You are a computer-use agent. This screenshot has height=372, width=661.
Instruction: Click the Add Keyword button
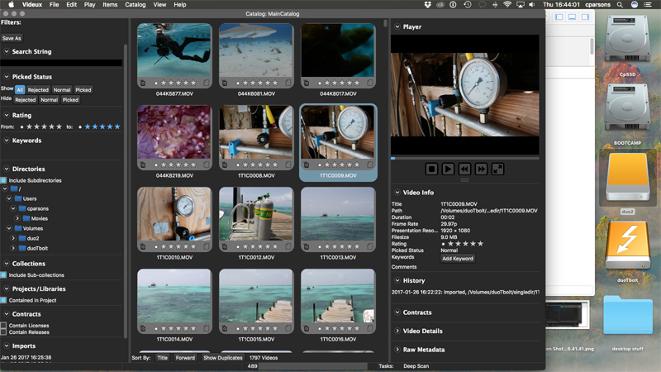click(458, 259)
